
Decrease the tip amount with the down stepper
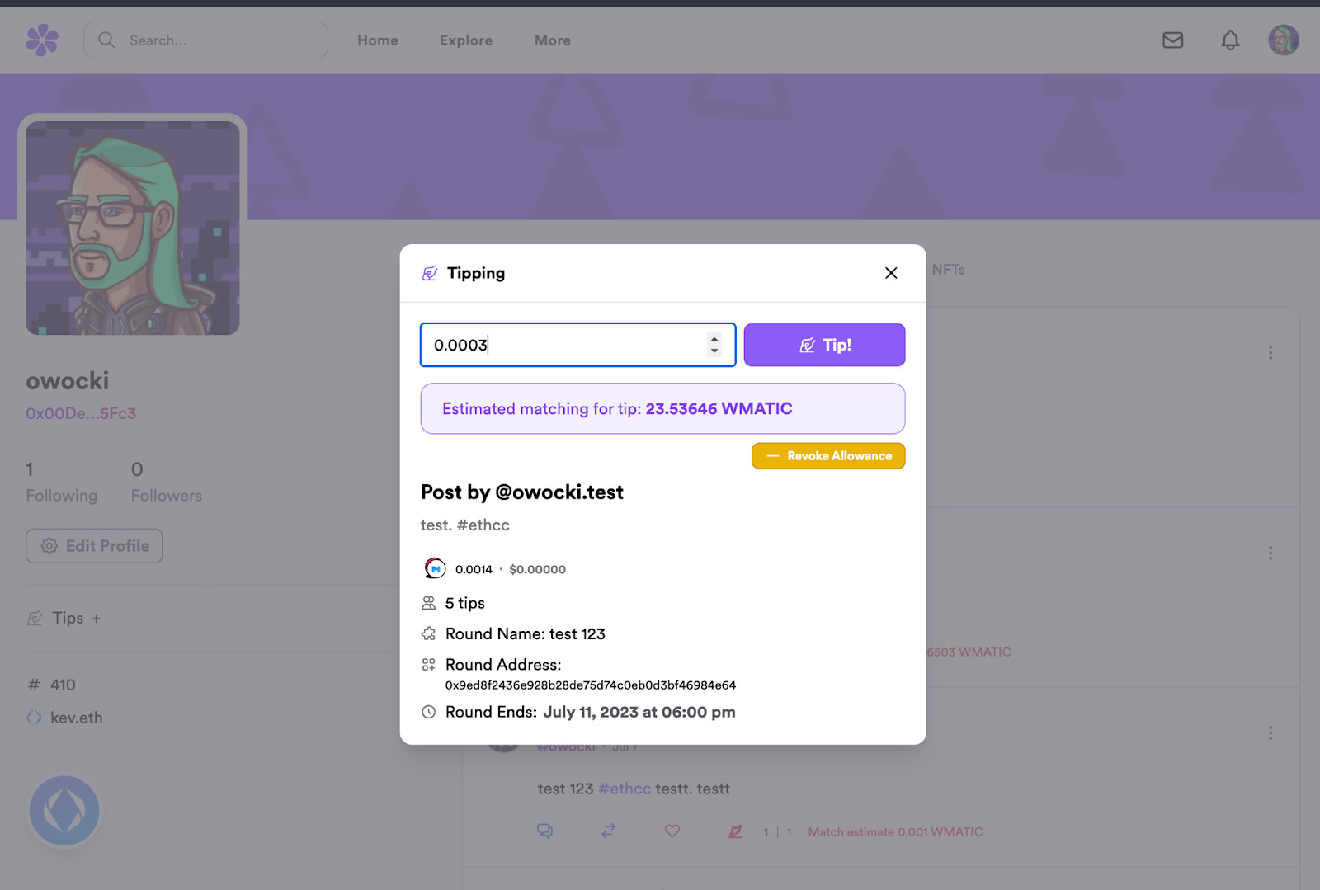(714, 351)
